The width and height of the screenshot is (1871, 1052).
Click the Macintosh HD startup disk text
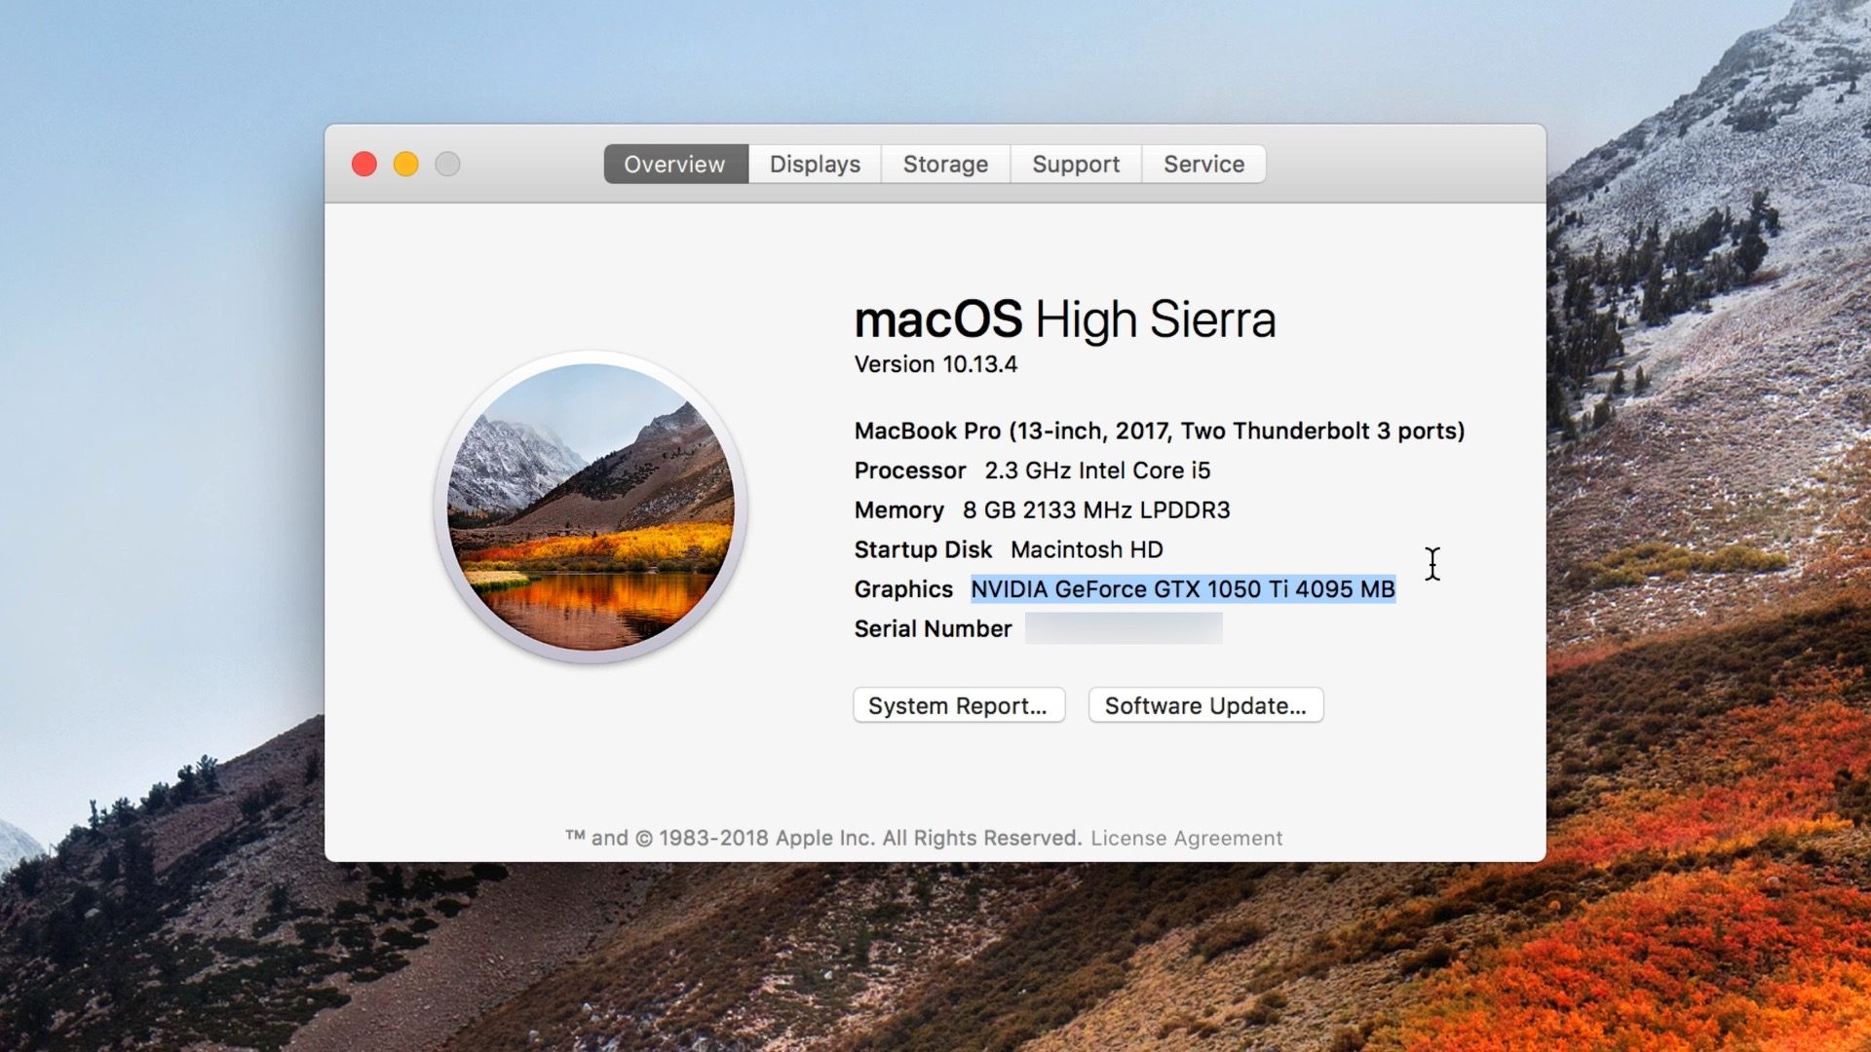tap(1087, 549)
